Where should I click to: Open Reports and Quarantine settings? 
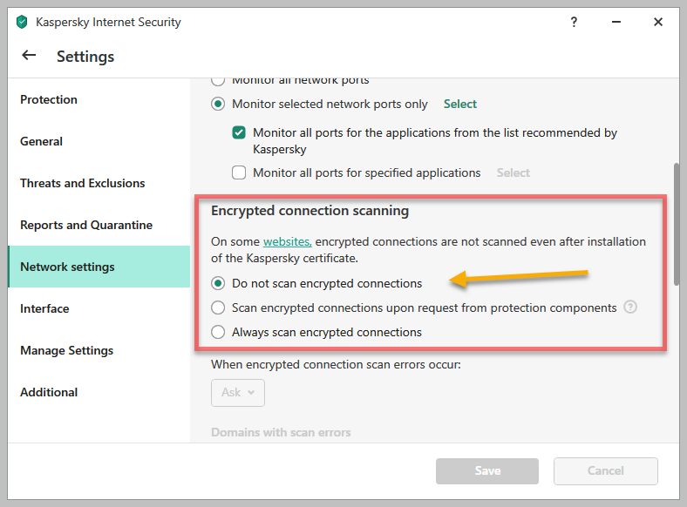point(86,225)
